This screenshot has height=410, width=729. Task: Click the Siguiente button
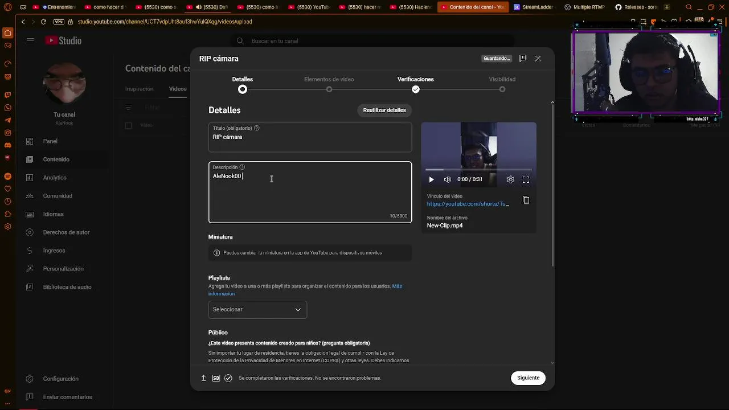[528, 378]
